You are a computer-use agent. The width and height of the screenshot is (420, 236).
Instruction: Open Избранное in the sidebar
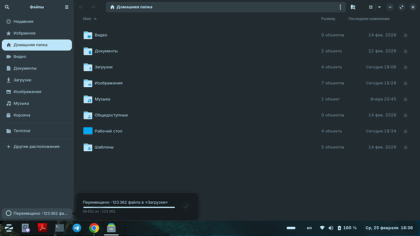pos(37,34)
